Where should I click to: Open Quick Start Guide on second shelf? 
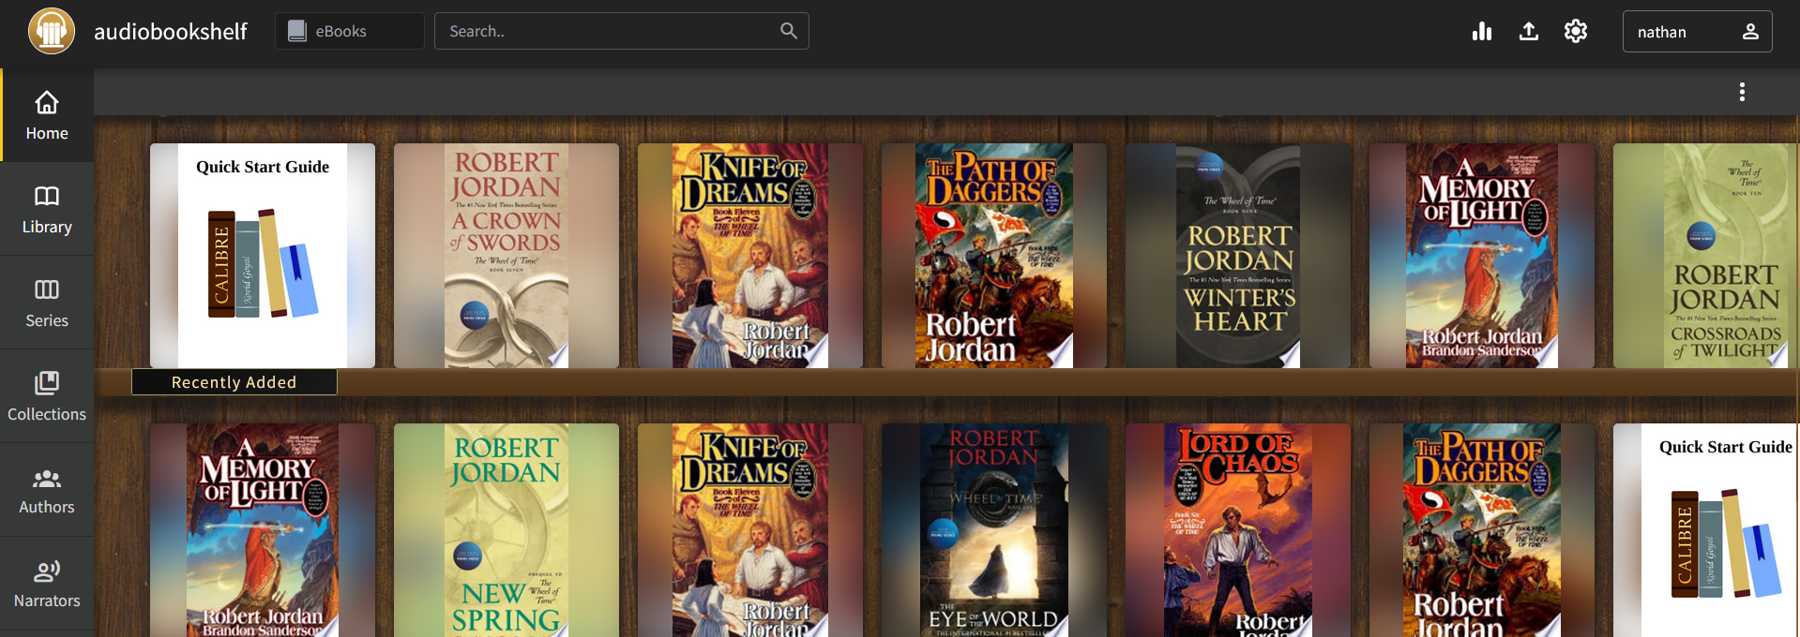(x=1706, y=530)
